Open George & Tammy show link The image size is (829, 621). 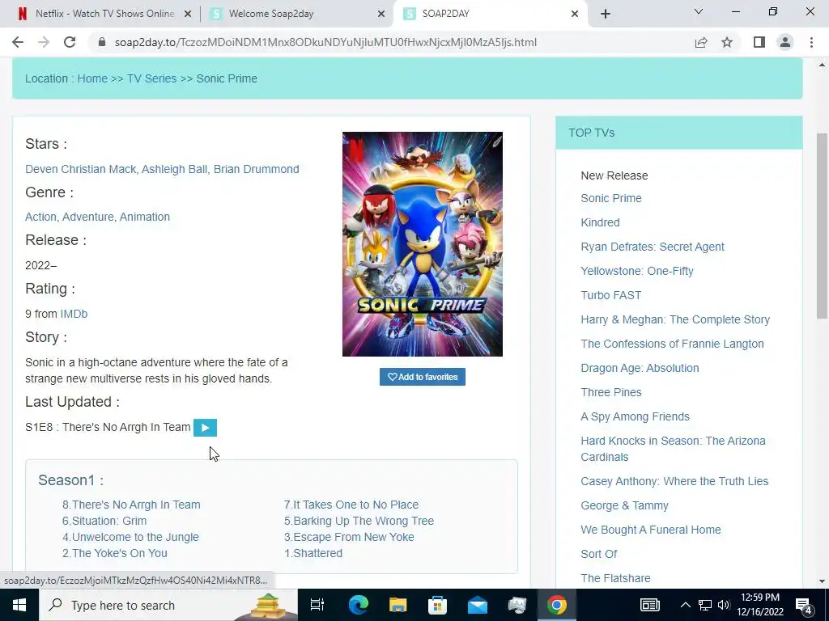624,505
